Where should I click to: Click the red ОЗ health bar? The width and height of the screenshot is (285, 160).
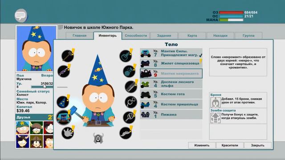click(231, 12)
